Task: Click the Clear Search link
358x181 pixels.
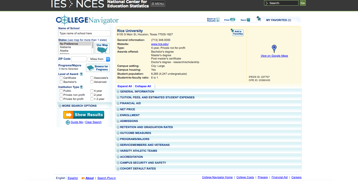Action: pyautogui.click(x=93, y=122)
